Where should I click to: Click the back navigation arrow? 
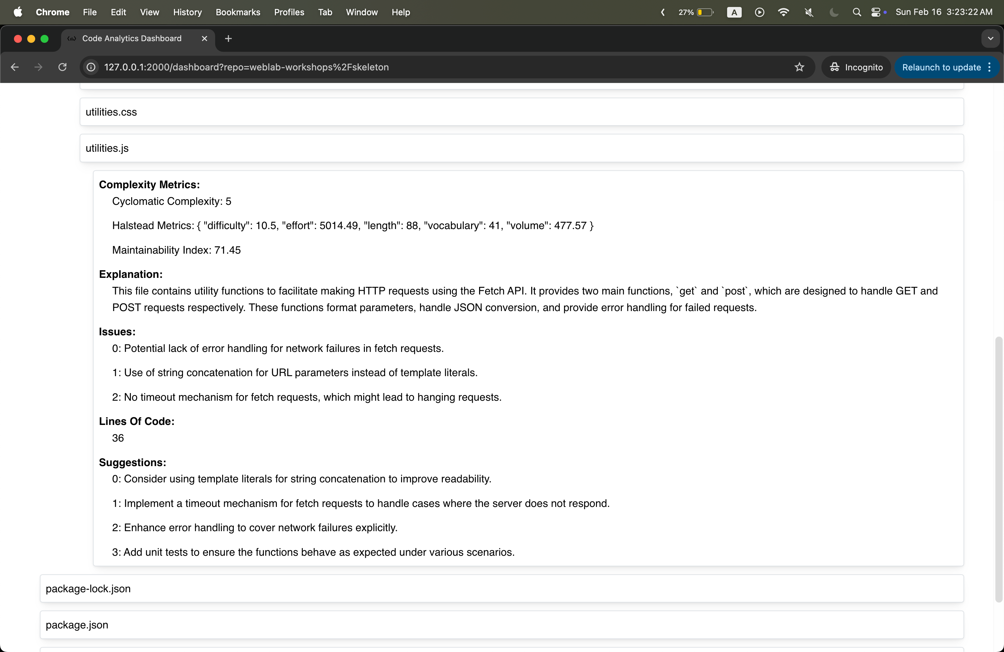(15, 67)
